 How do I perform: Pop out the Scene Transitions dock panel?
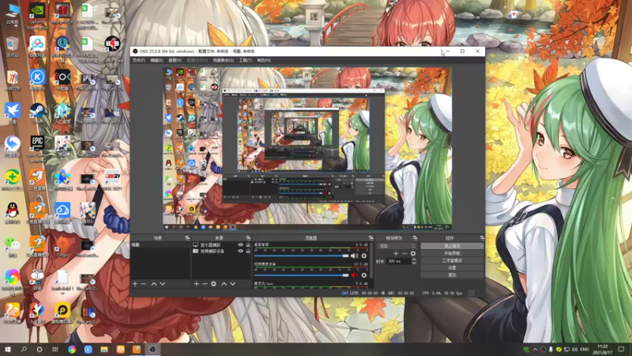point(415,238)
